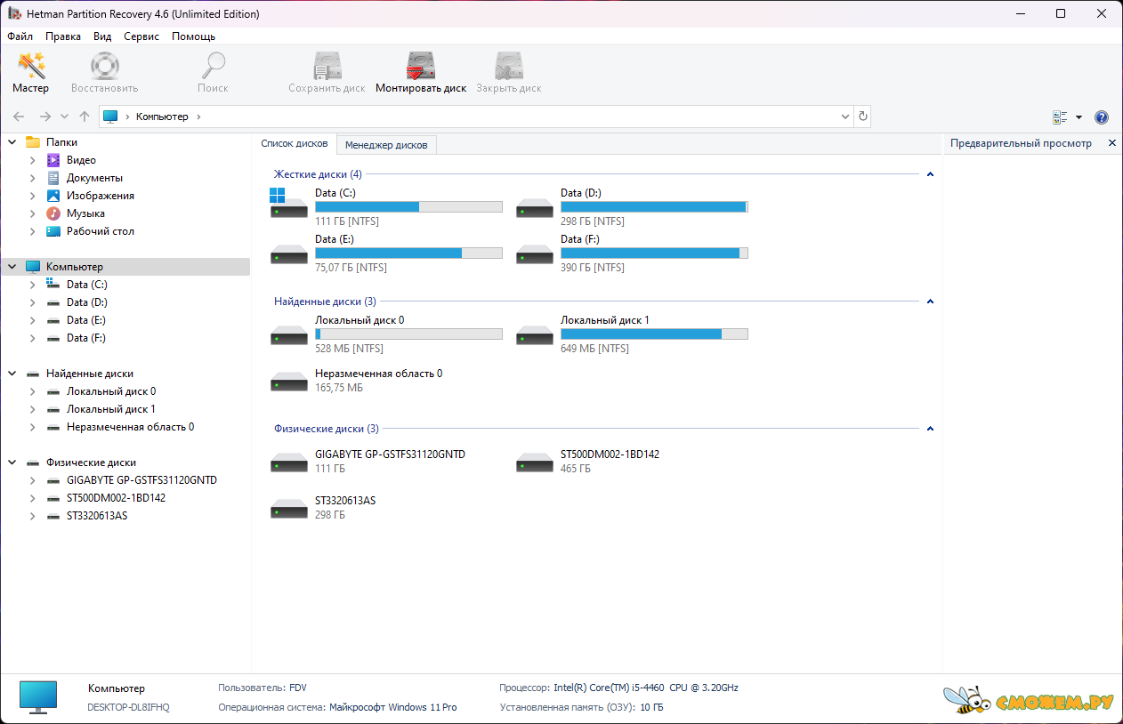1123x724 pixels.
Task: Expand Data (C:) in the tree
Action: point(33,285)
